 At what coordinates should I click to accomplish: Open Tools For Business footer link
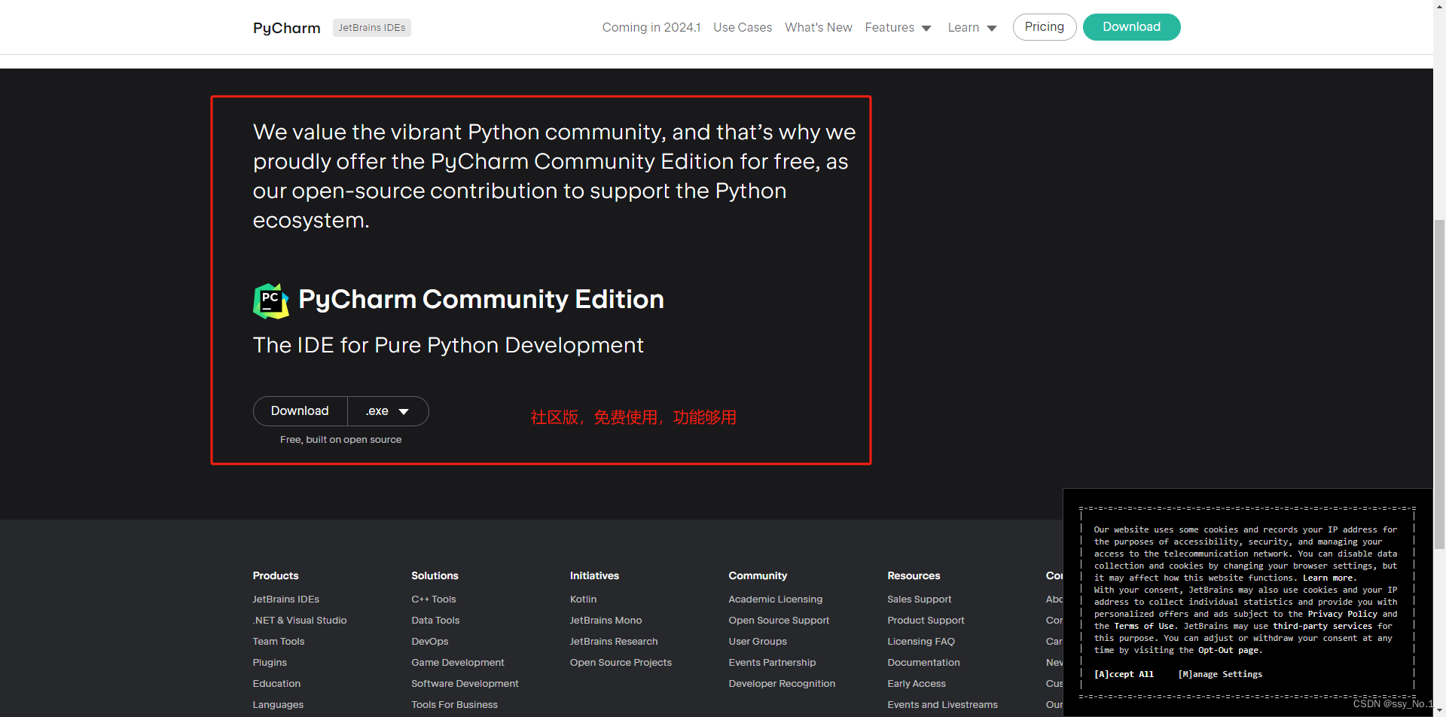click(454, 705)
